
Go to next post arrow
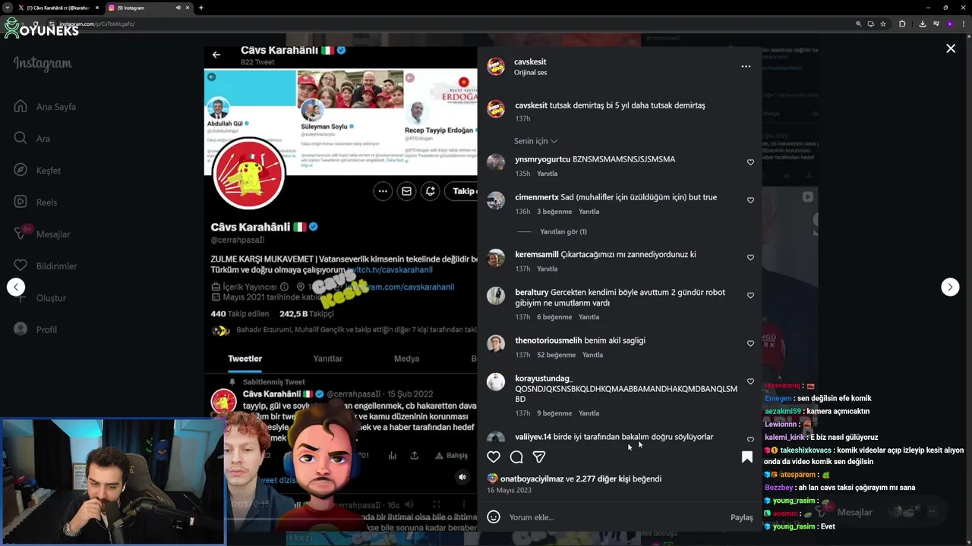950,287
